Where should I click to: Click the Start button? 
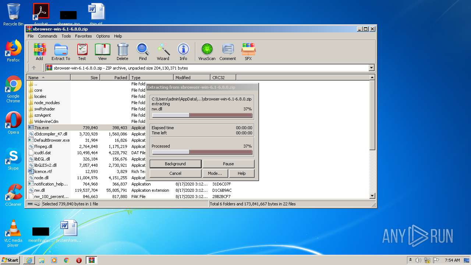pyautogui.click(x=10, y=260)
